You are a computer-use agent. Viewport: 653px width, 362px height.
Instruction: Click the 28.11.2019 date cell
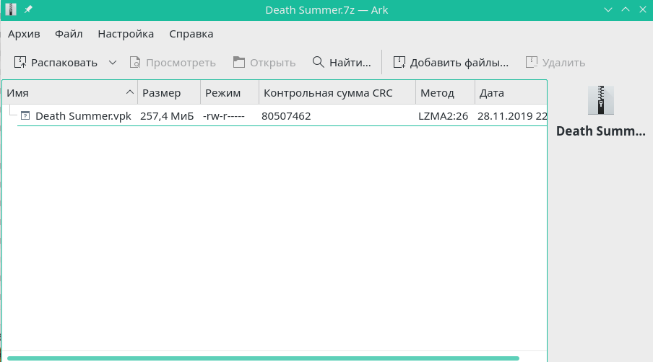[x=512, y=116]
